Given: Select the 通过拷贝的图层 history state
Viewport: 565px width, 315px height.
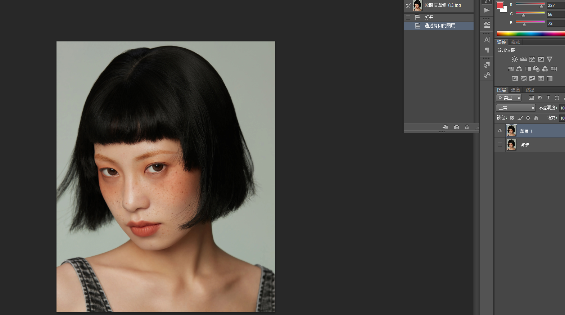Looking at the screenshot, I should point(439,26).
